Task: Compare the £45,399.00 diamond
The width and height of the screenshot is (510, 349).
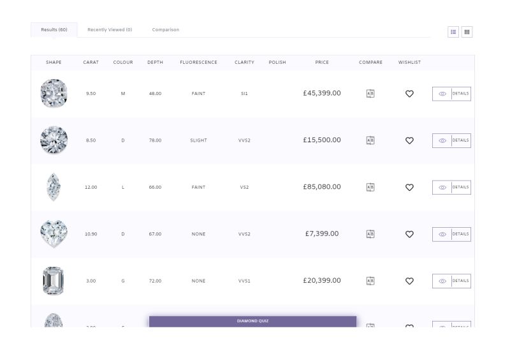Action: pyautogui.click(x=370, y=93)
